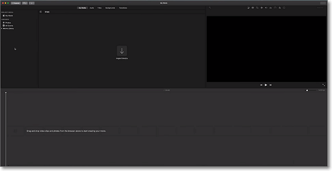The height and width of the screenshot is (171, 332).
Task: Play the movie full screen
Action: click(323, 85)
